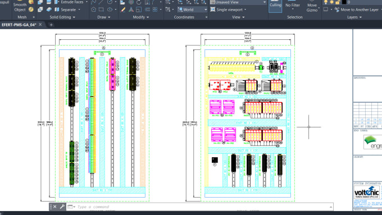Open Extrude Faces dropdown arrow
382x215 pixels.
(87, 2)
